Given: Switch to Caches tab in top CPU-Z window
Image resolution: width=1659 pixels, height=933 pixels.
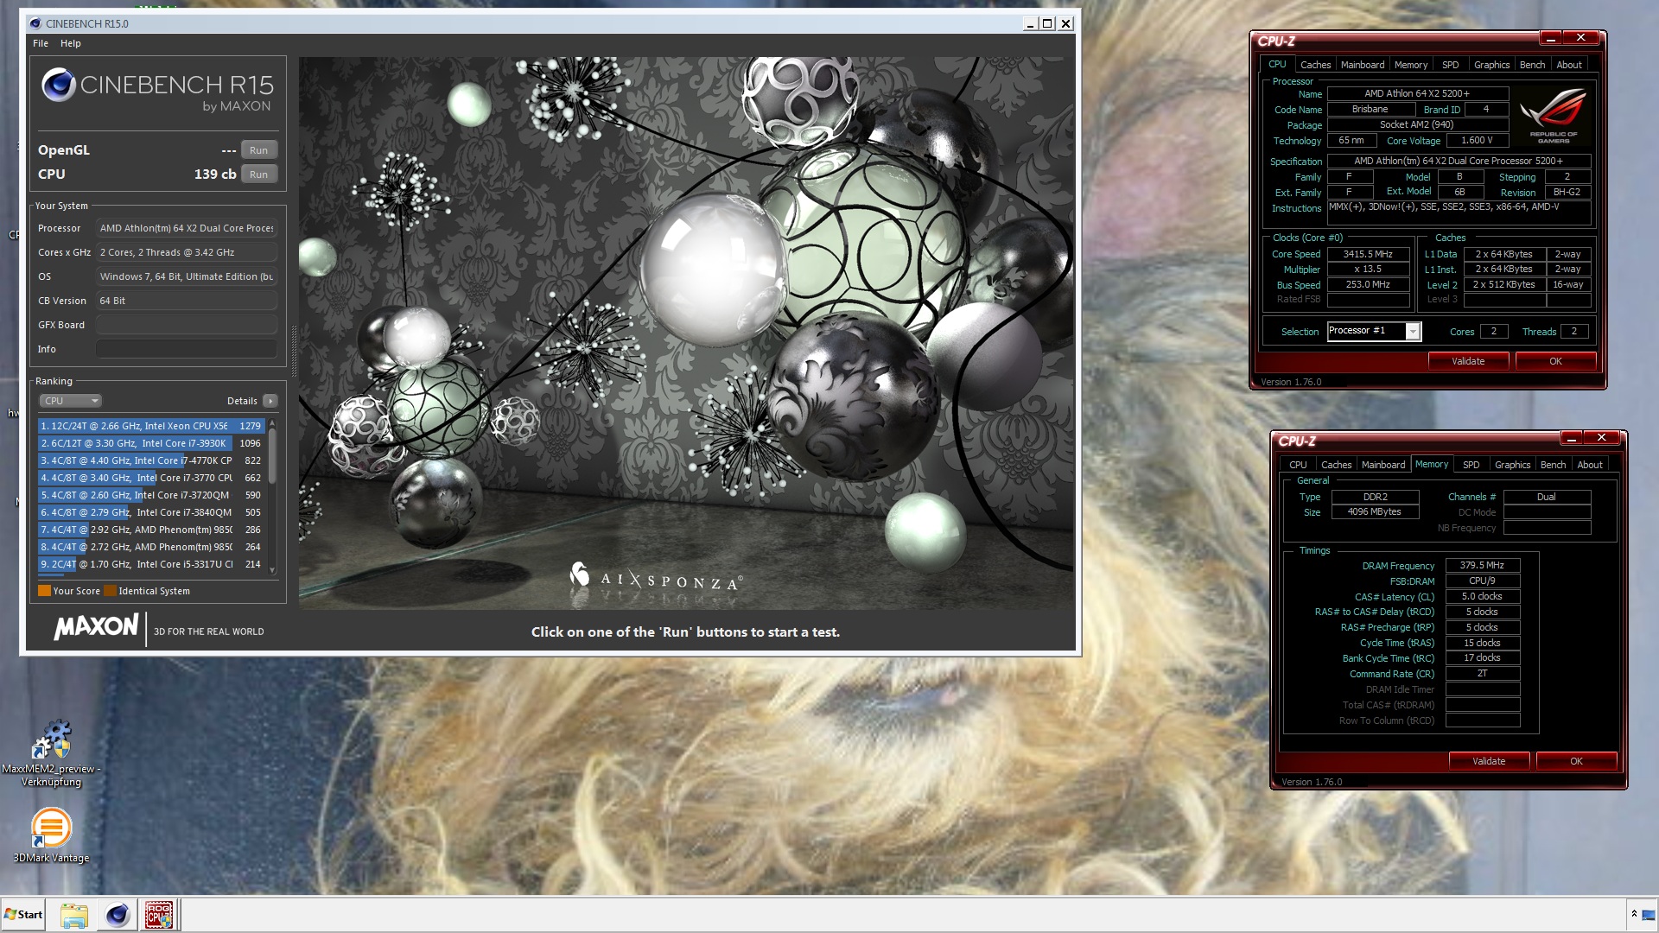Looking at the screenshot, I should click(1315, 65).
